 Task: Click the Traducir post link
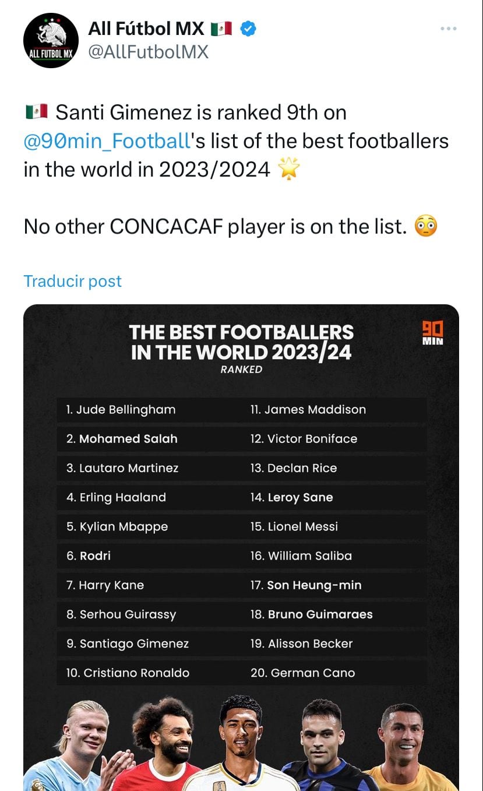(72, 281)
